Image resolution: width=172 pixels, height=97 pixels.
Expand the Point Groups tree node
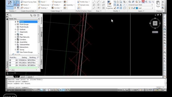16,24
